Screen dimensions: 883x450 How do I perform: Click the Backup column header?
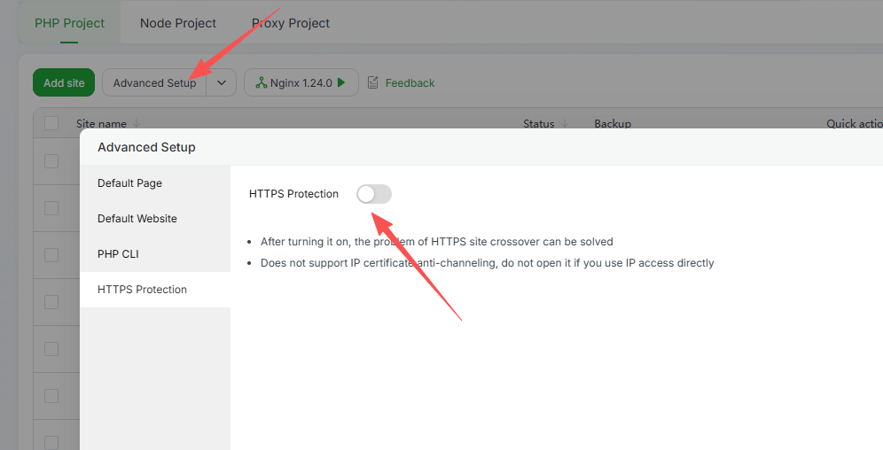(x=613, y=124)
